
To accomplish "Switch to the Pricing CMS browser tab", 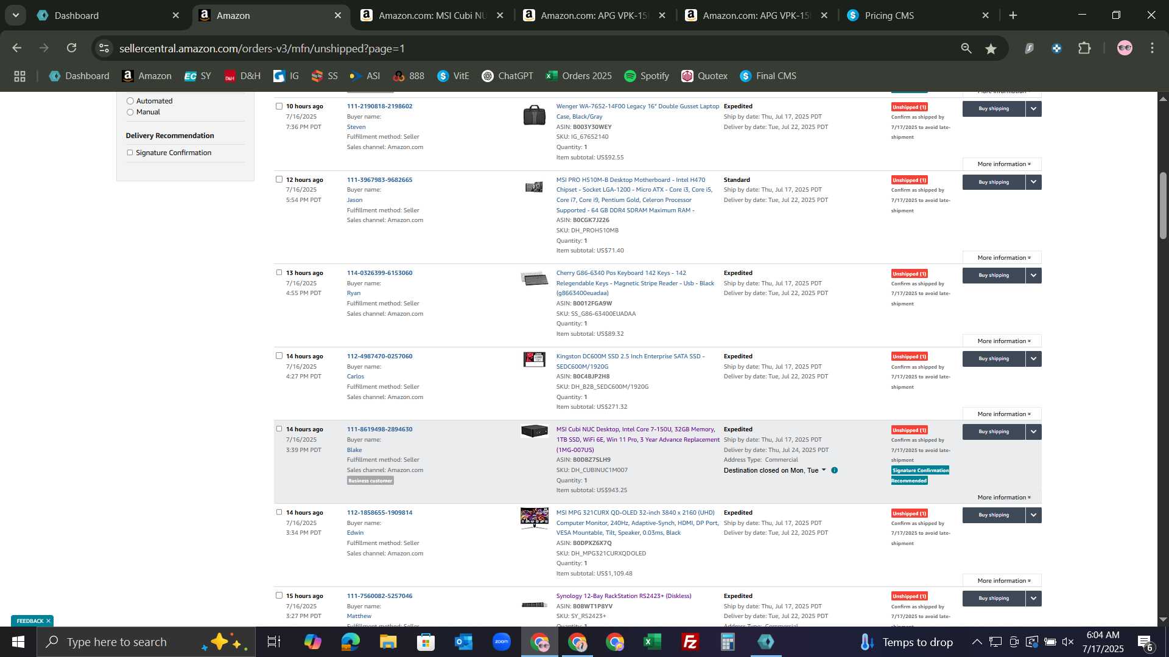I will [x=918, y=16].
